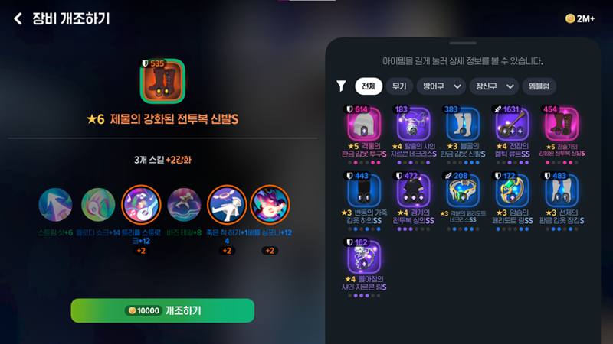
Task: Tap the panel drag handle at the top
Action: pyautogui.click(x=463, y=43)
